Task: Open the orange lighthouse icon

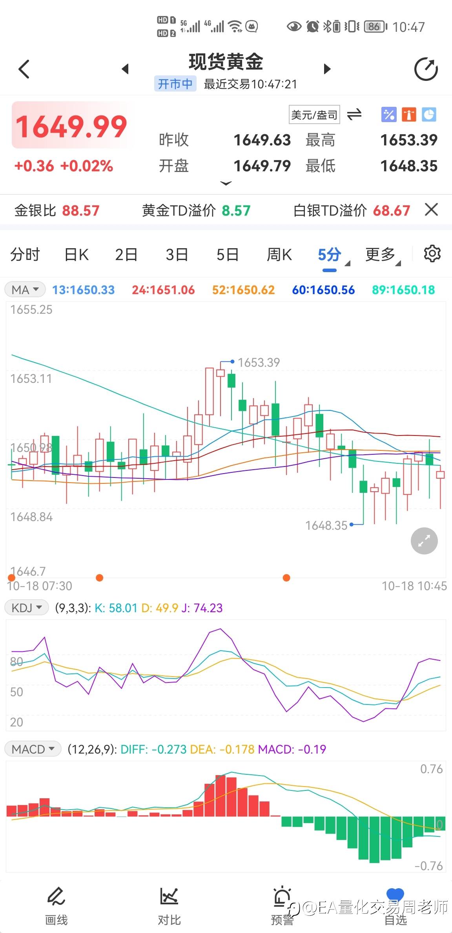Action: (x=409, y=115)
